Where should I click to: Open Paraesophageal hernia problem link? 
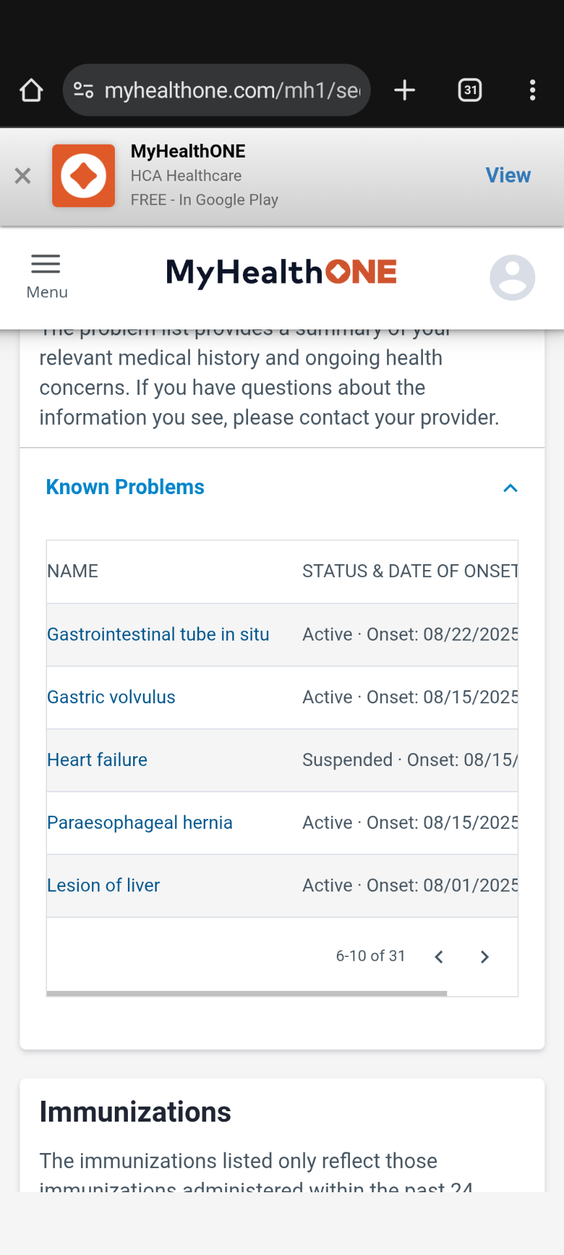pos(140,823)
